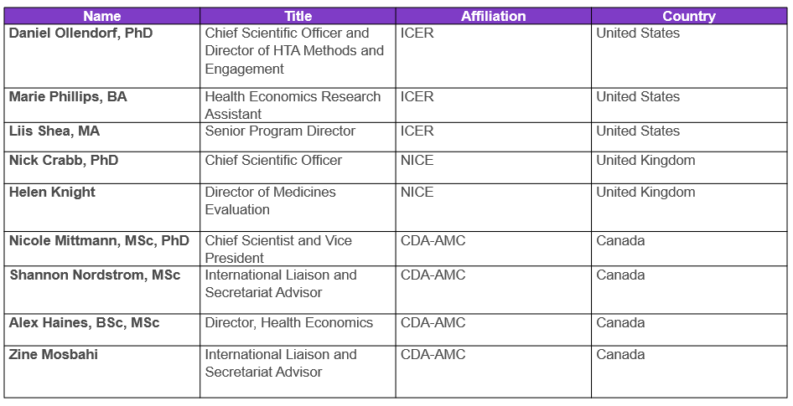Select the Nick Crabb, PhD name cell
The height and width of the screenshot is (406, 793).
click(x=64, y=161)
